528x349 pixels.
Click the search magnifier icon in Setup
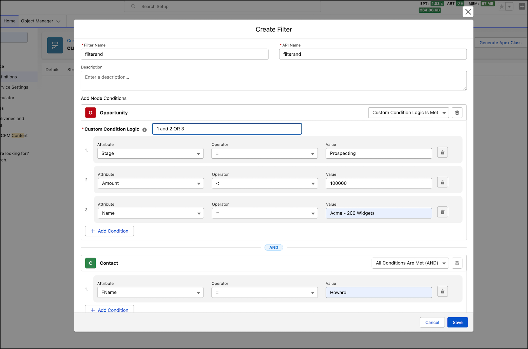(133, 6)
